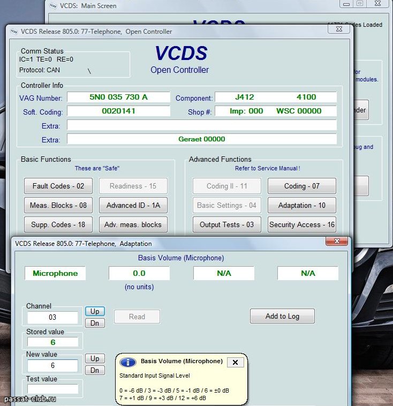Click Soft. Coding value 0020141

pyautogui.click(x=118, y=111)
